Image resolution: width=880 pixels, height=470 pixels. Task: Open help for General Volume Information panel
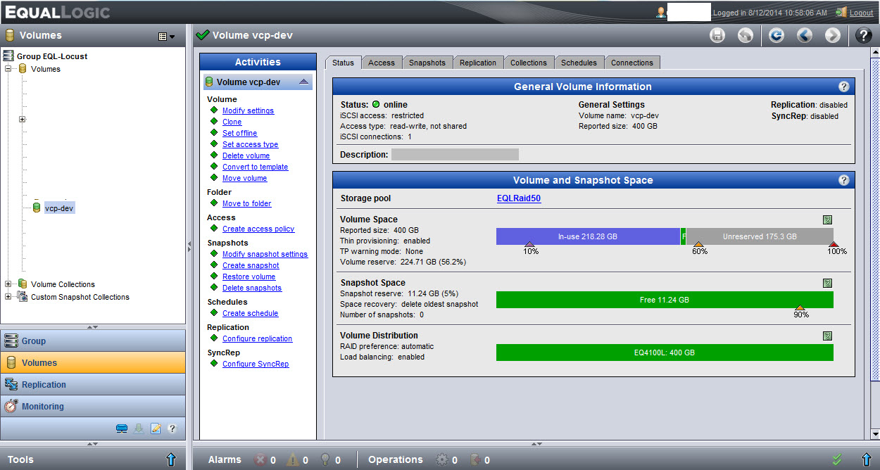click(x=843, y=87)
